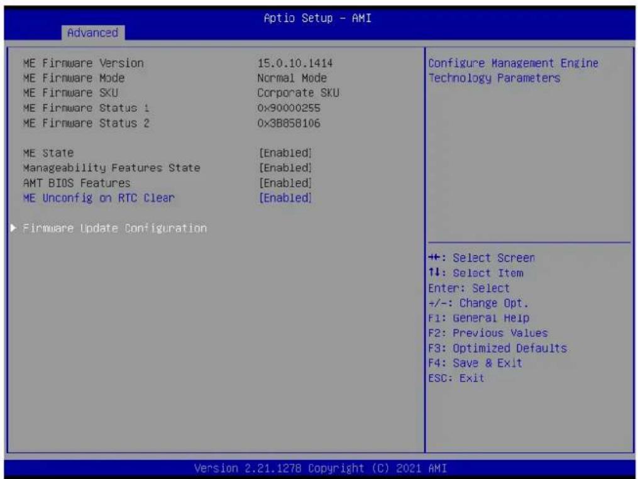
Task: Click Normal Mode value
Action: click(292, 78)
